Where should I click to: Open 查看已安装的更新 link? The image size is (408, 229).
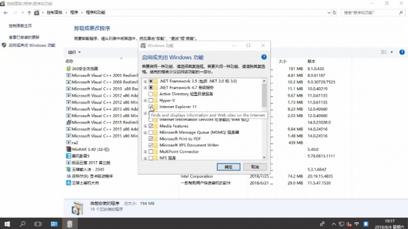(x=24, y=37)
